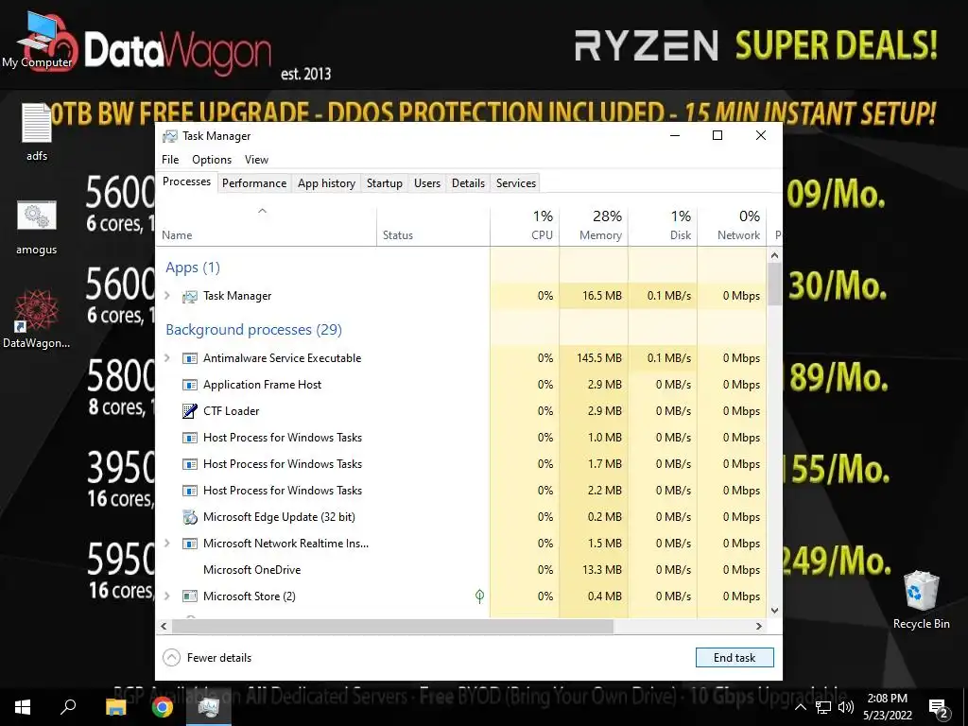
Task: Switch to the Details tab
Action: (468, 183)
